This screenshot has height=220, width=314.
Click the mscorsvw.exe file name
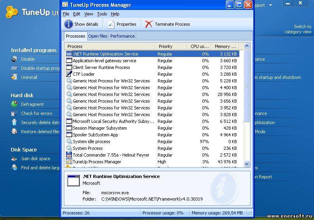click(115, 193)
